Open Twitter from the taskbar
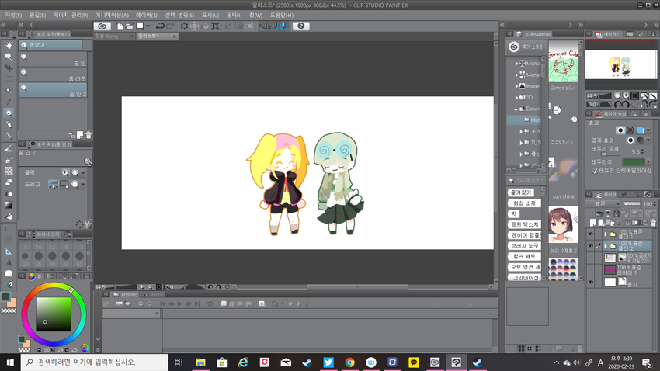Viewport: 660px width, 371px height. [328, 362]
